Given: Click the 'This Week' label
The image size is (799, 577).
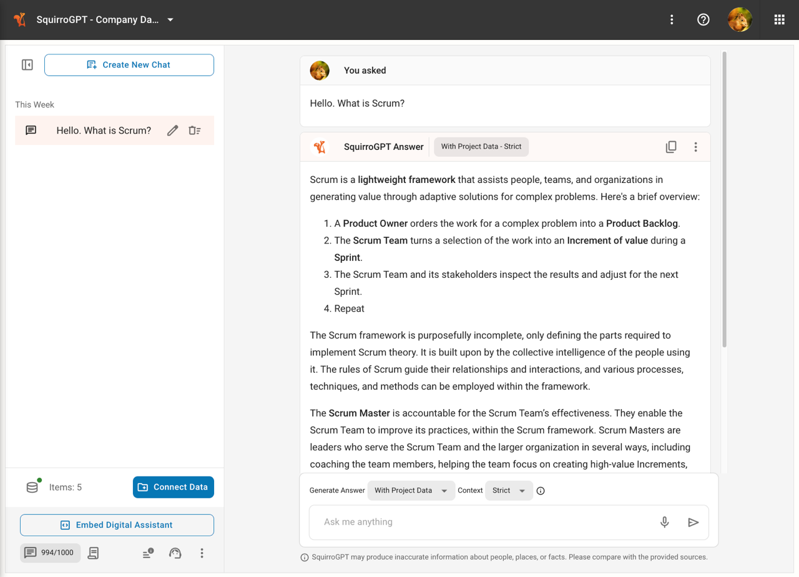Looking at the screenshot, I should pyautogui.click(x=35, y=105).
